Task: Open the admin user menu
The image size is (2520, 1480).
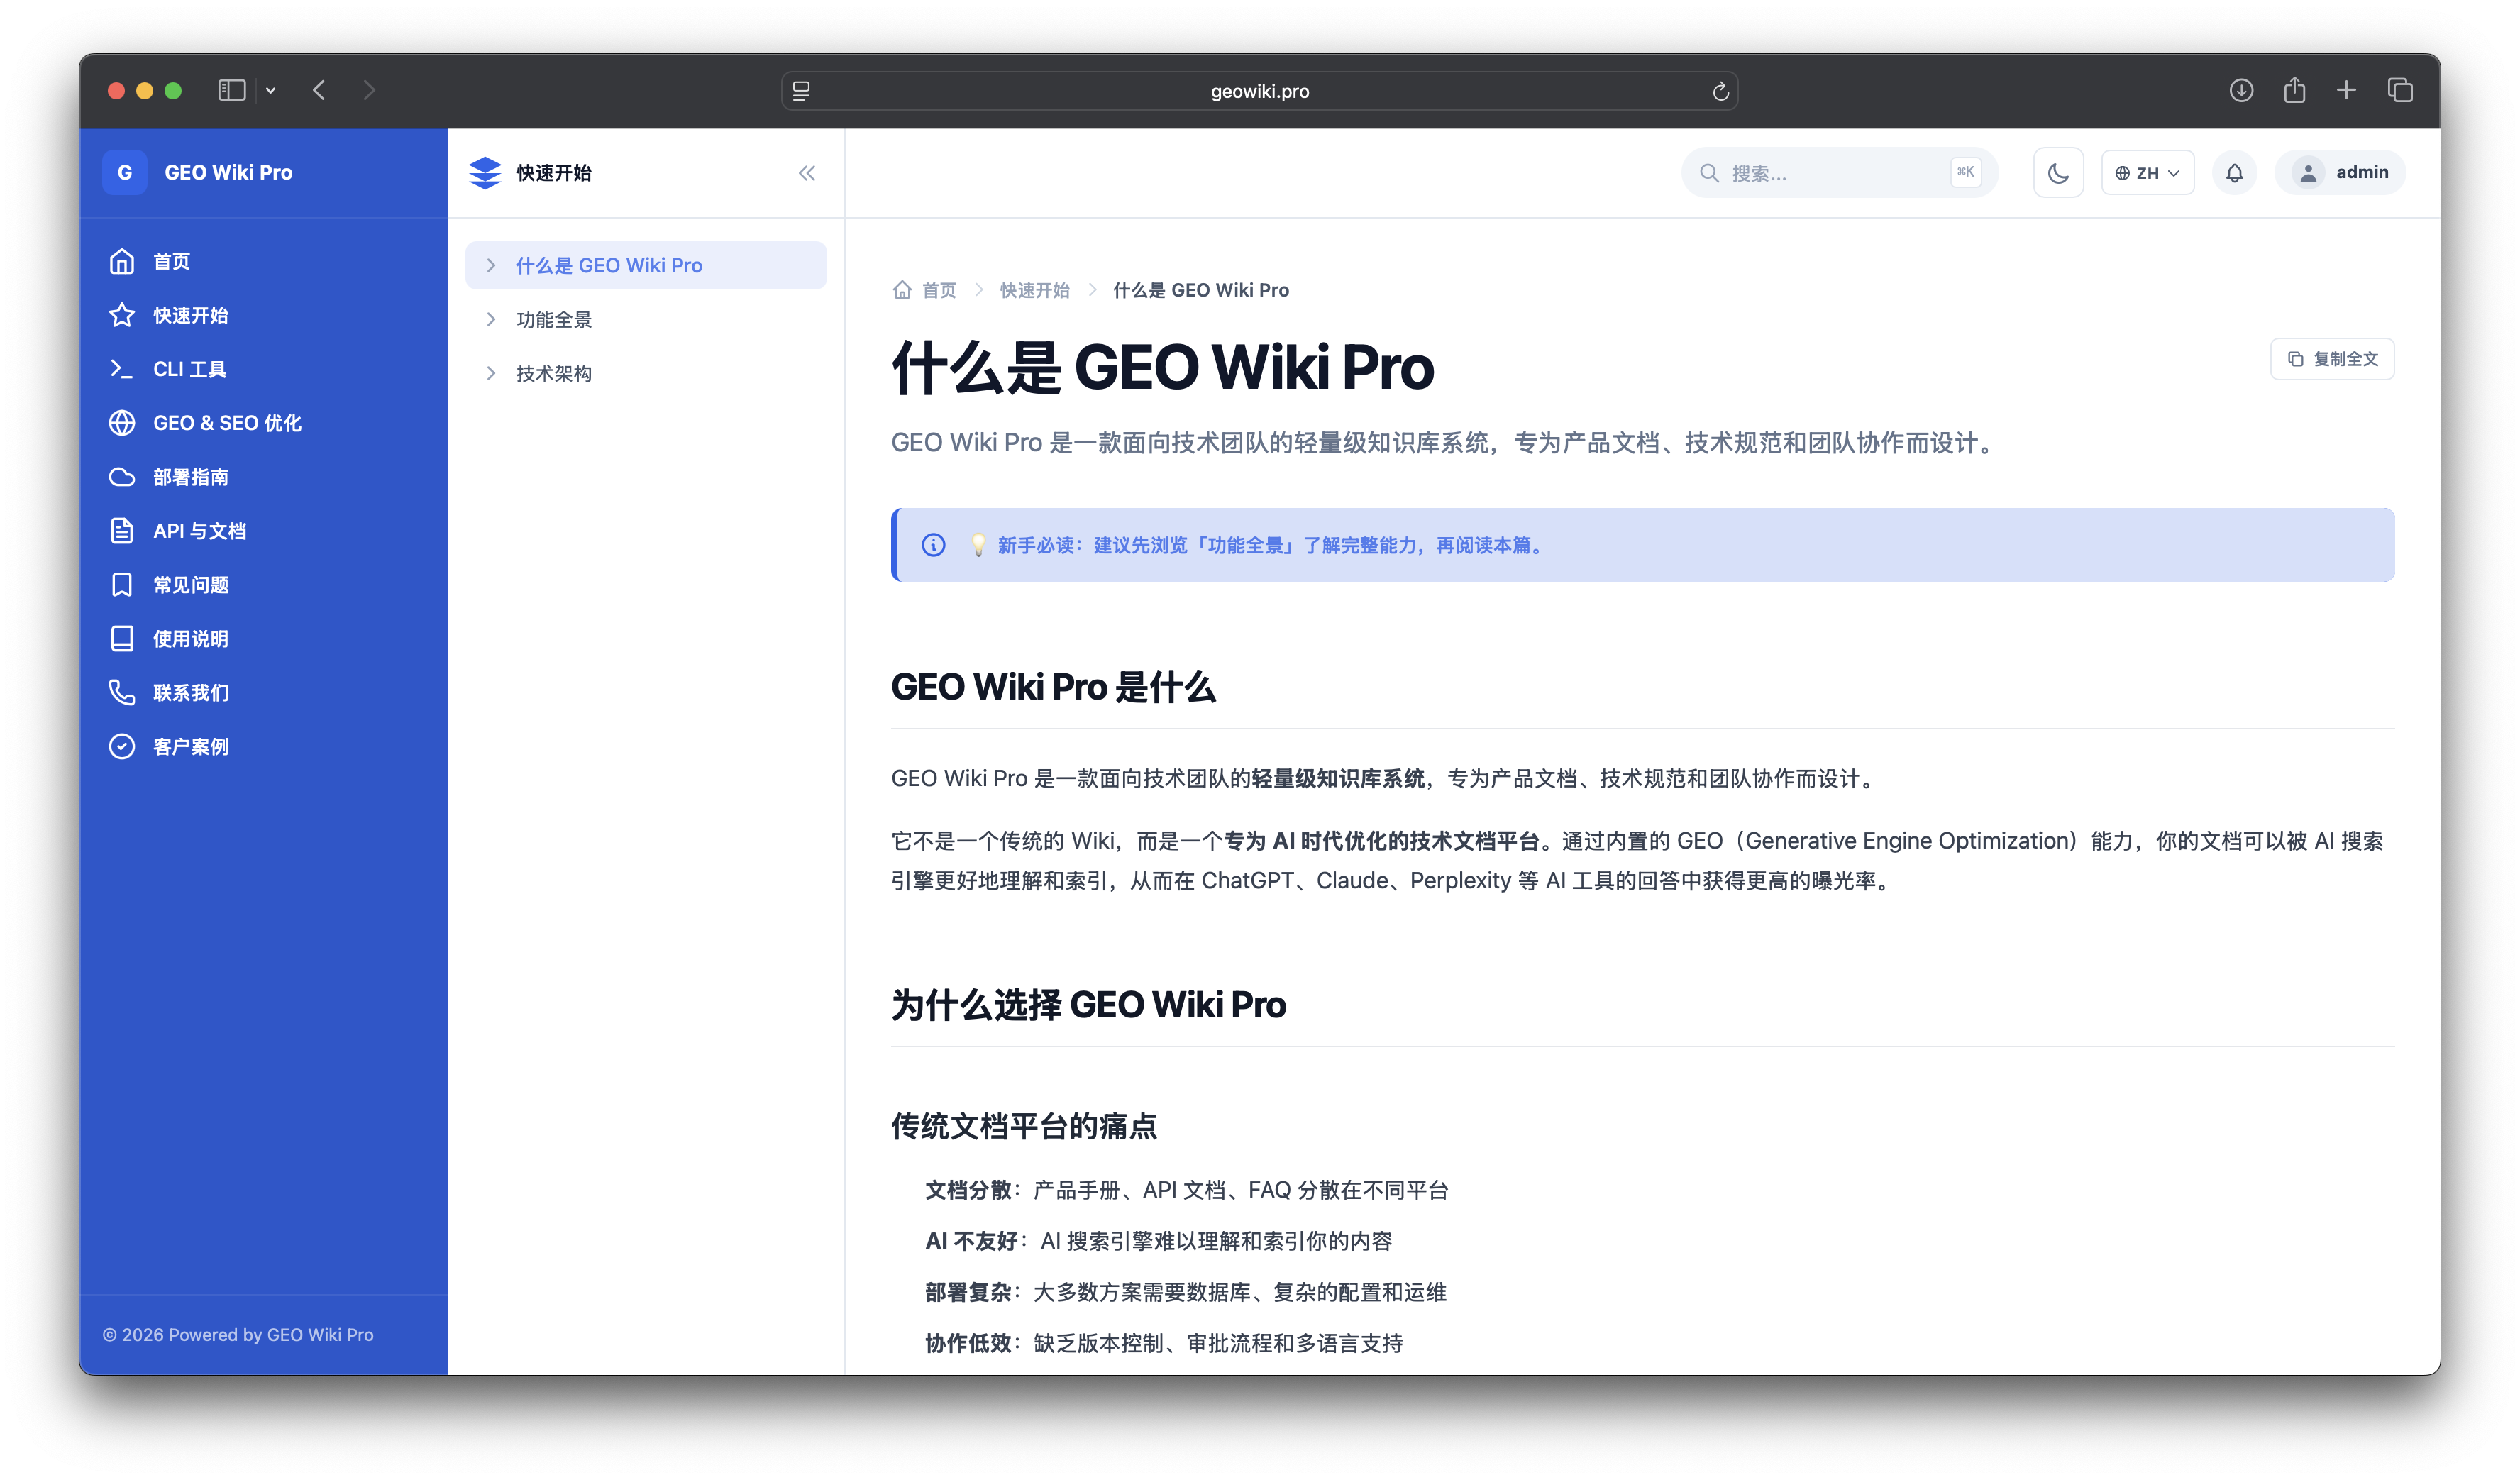Action: [2340, 173]
